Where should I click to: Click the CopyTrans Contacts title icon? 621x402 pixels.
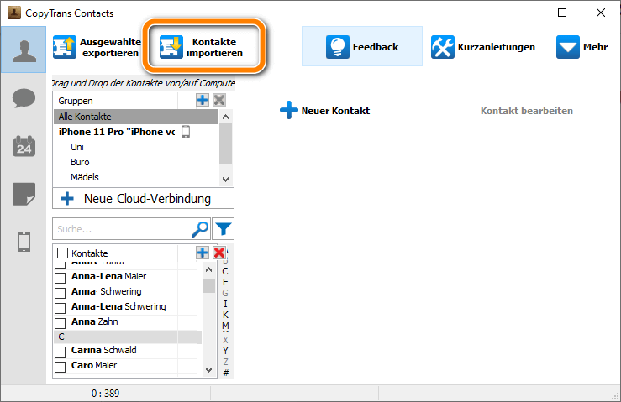pos(14,13)
